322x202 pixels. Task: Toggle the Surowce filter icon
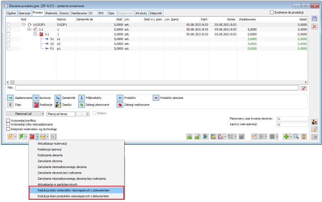click(36, 98)
